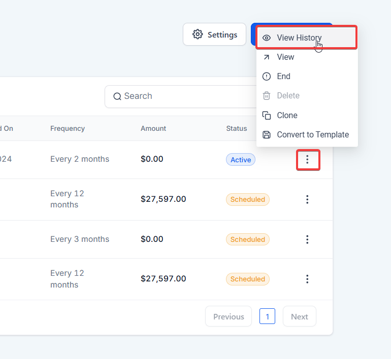Open actions menu for Every 3 months row
391x359 pixels.
[307, 239]
